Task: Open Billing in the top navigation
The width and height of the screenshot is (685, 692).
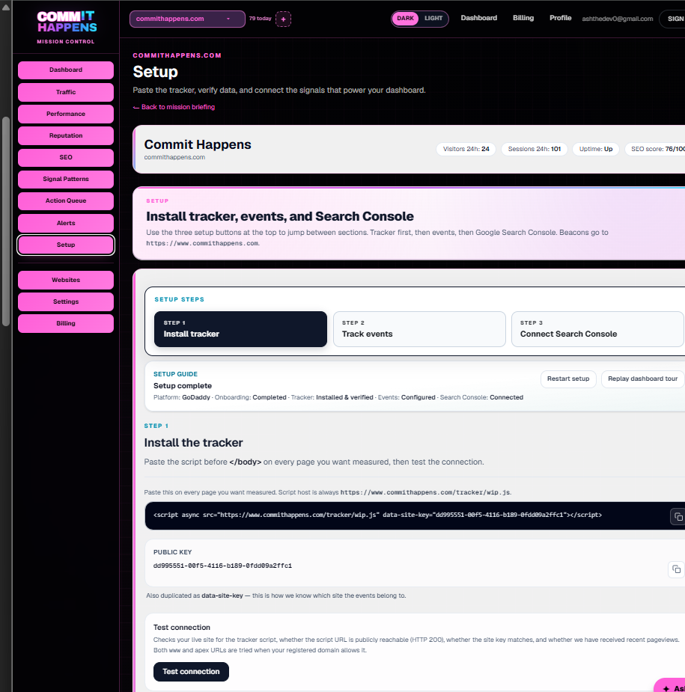Action: click(523, 18)
